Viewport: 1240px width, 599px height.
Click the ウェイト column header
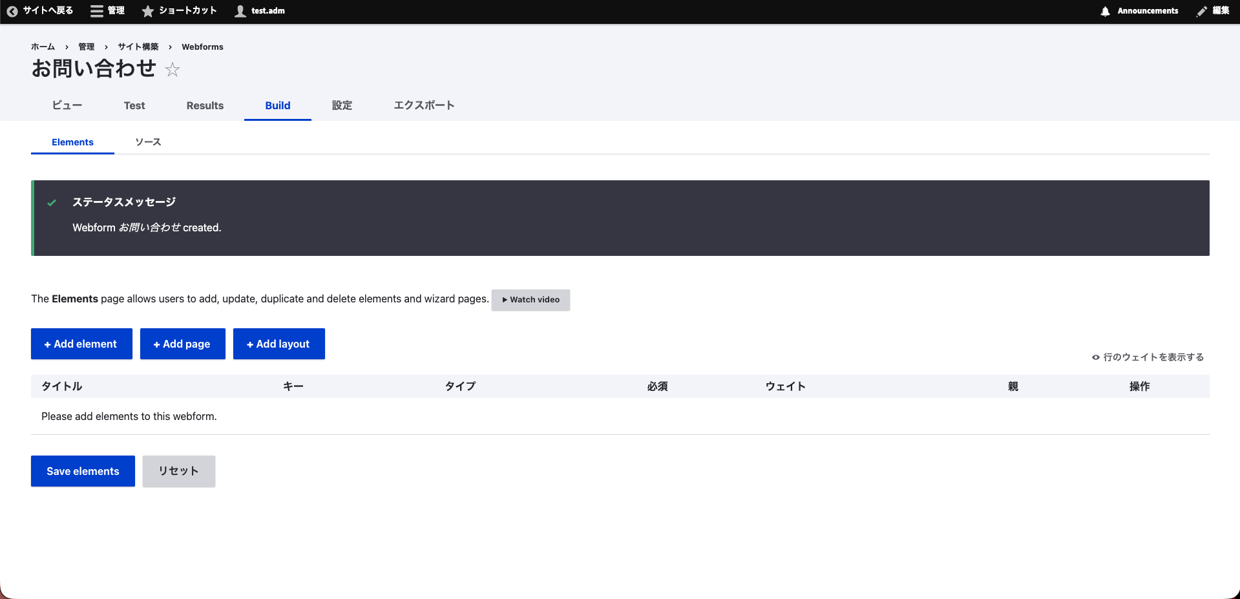tap(785, 386)
